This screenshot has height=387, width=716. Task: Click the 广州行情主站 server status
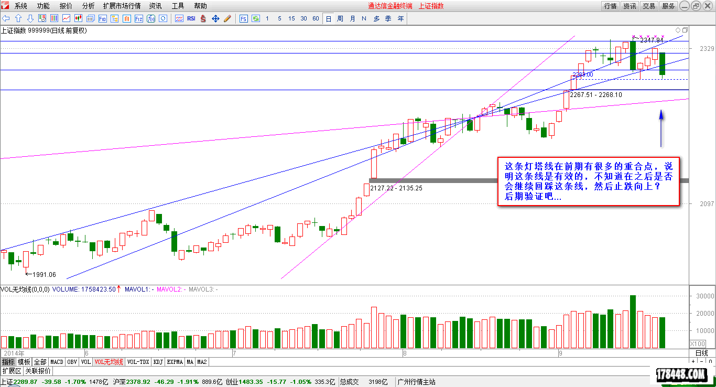click(417, 382)
